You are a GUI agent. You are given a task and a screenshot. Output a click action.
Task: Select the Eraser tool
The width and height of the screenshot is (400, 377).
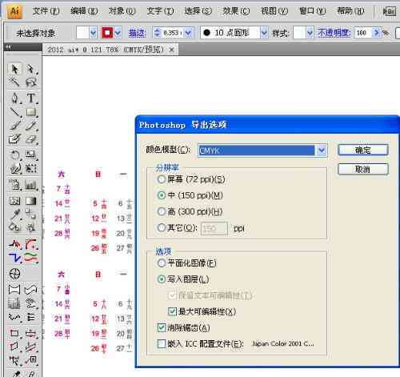(31, 138)
